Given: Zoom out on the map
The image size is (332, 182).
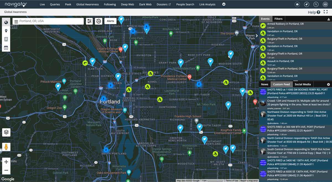Looking at the screenshot, I should click(6, 170).
